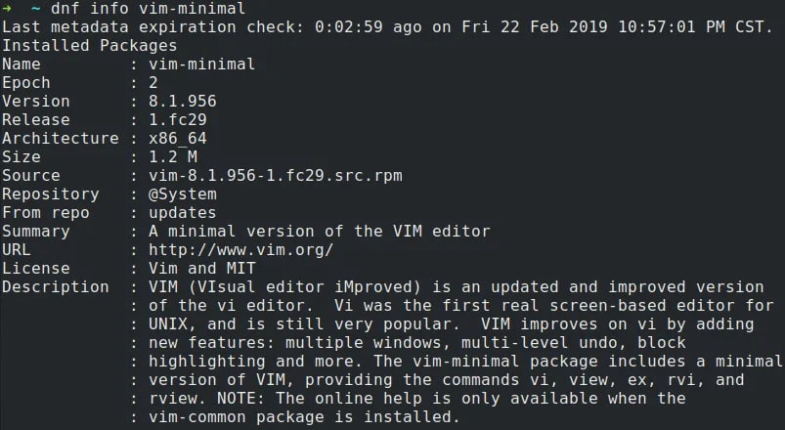Click the green prompt arrow
This screenshot has height=430, width=785.
click(x=7, y=8)
